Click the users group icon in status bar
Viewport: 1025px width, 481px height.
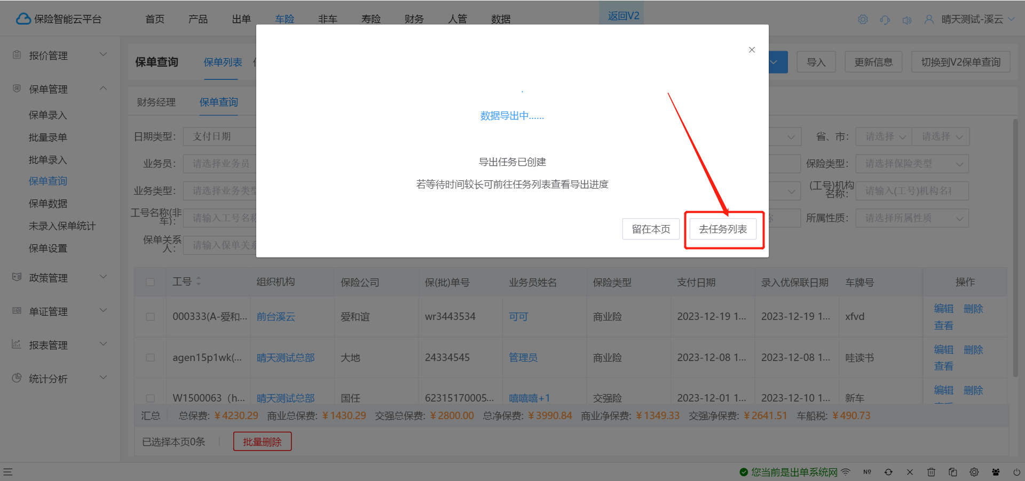(x=996, y=472)
